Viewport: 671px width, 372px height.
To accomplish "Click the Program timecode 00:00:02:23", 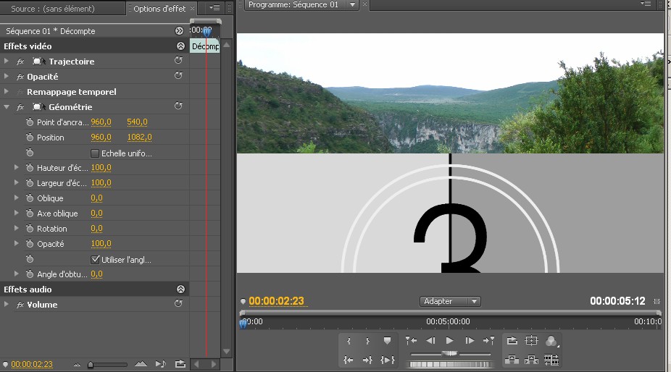I will pos(277,301).
